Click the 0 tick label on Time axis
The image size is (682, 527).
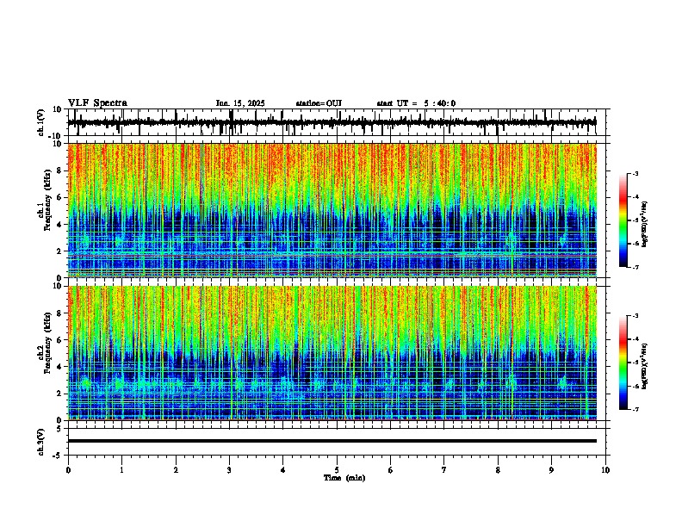pyautogui.click(x=68, y=470)
